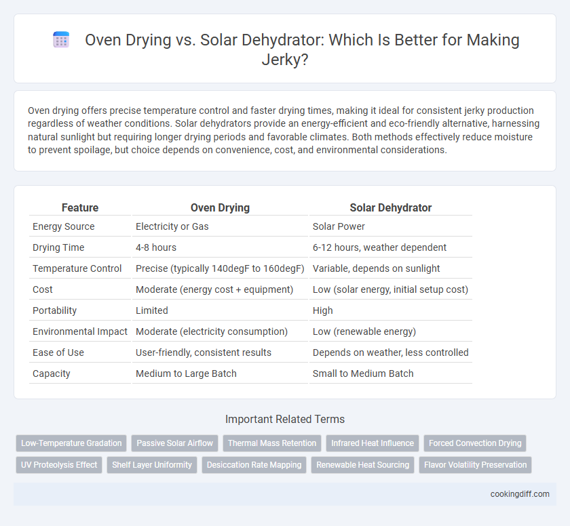Select the Feature column header

click(80, 207)
